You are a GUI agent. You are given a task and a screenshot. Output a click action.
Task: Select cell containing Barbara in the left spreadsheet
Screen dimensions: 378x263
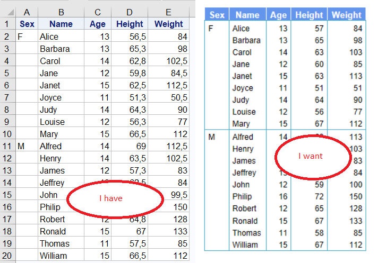(61, 49)
